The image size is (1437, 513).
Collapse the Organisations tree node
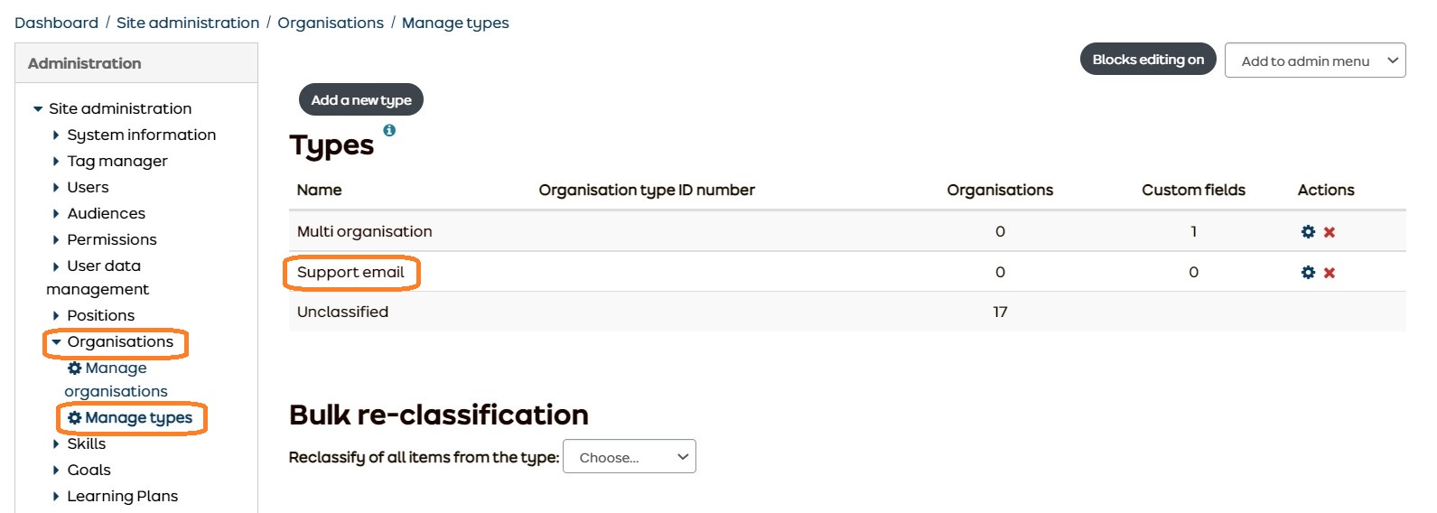[56, 342]
